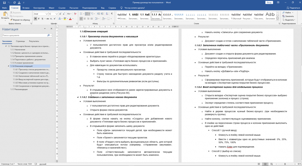Viewport: 302px width, 166px height.
Task: Open the font name Arial dropdown
Action: (x=47, y=14)
